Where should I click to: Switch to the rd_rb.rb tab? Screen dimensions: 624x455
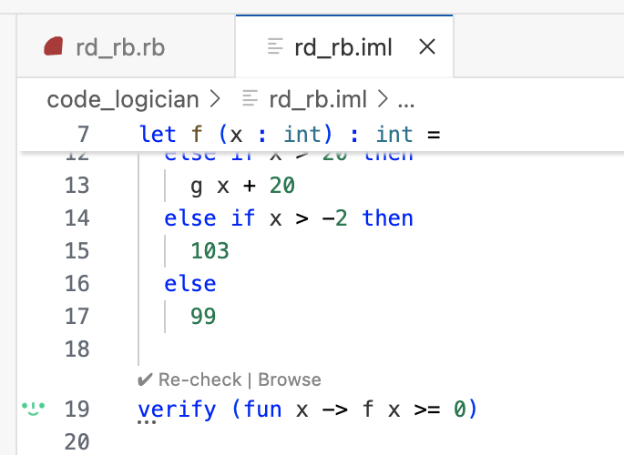click(119, 47)
